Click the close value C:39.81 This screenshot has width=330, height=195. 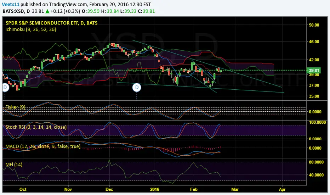pyautogui.click(x=146, y=11)
